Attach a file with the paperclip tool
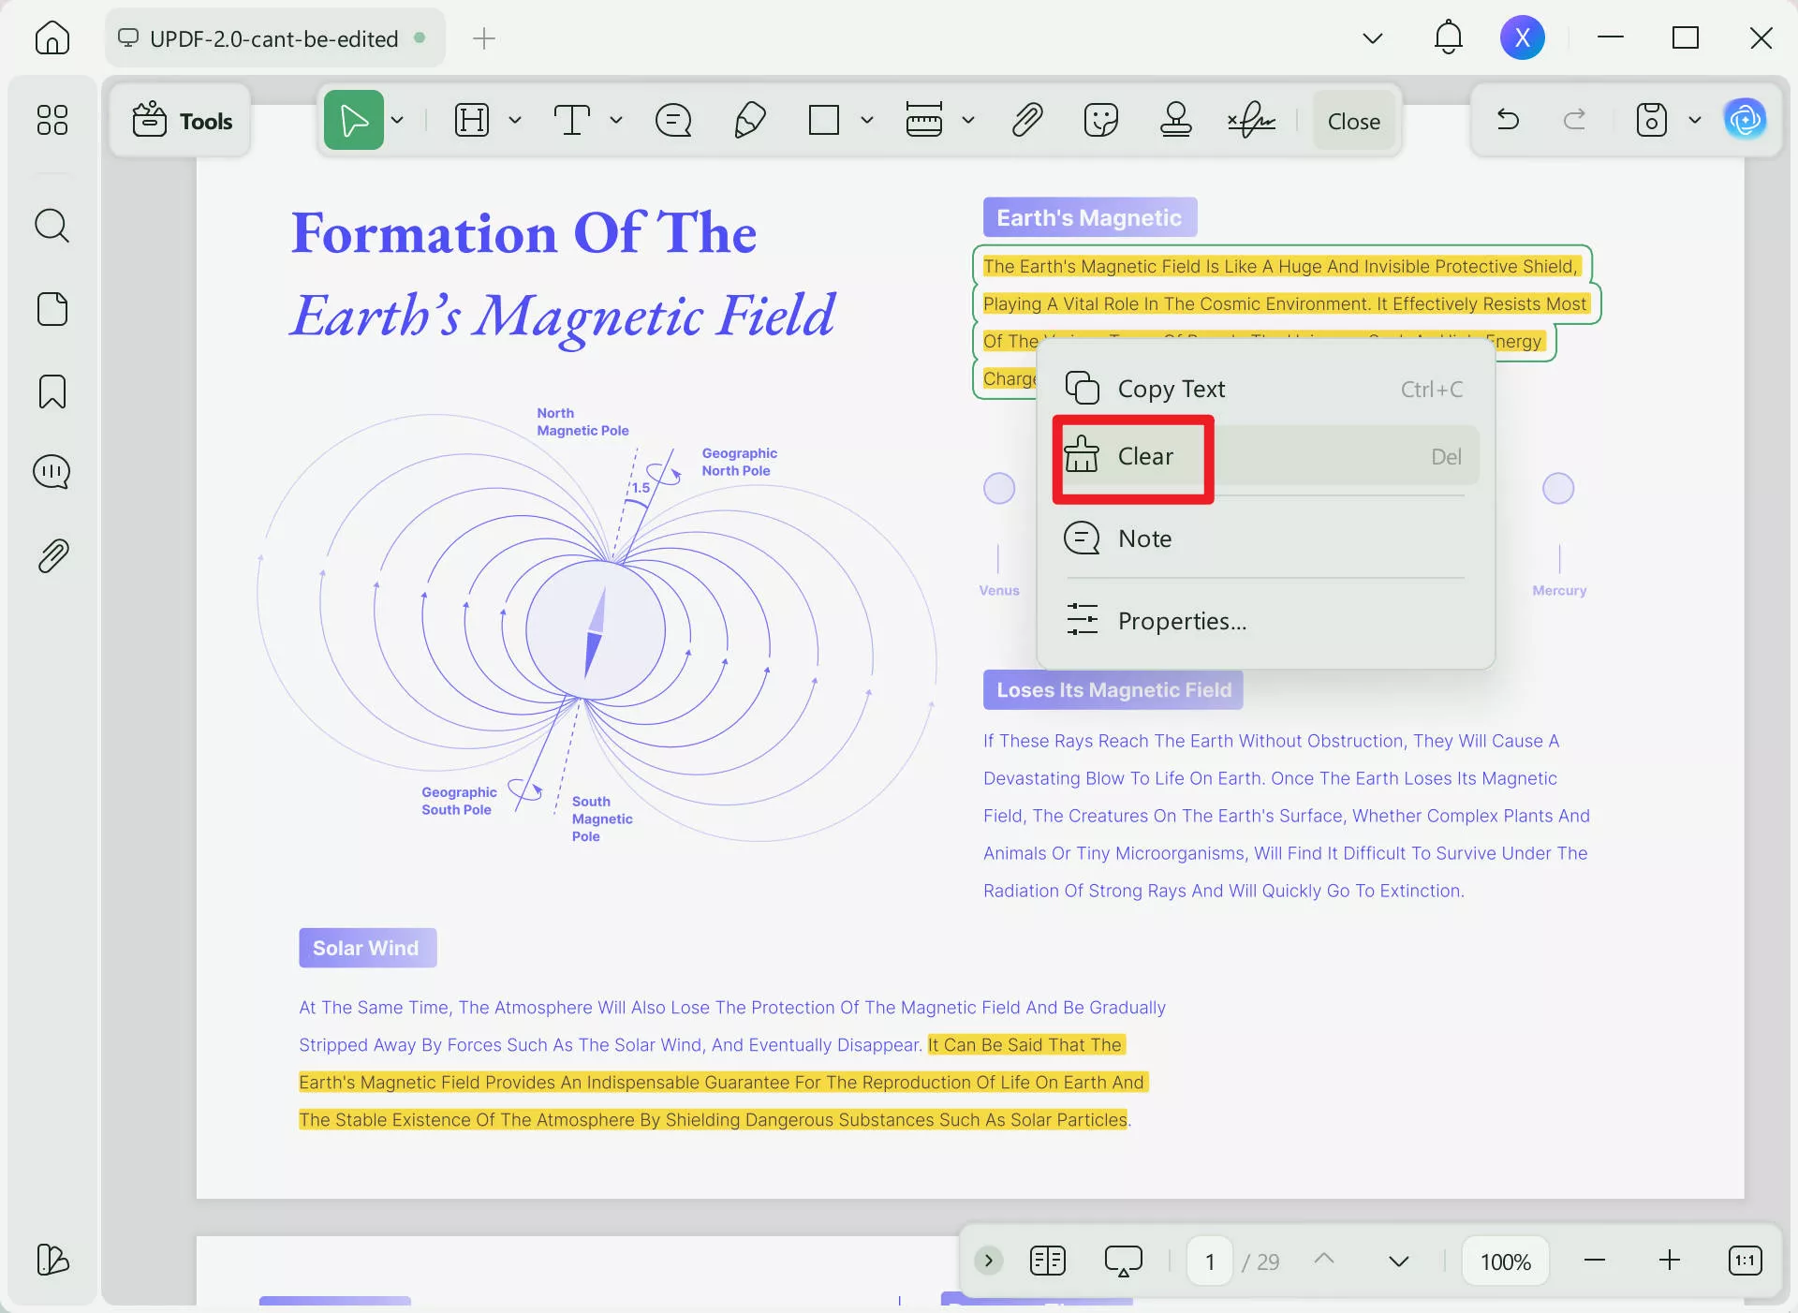 coord(1027,120)
